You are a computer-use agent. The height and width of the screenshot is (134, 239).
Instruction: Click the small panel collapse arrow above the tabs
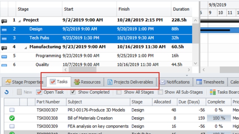pos(187,75)
